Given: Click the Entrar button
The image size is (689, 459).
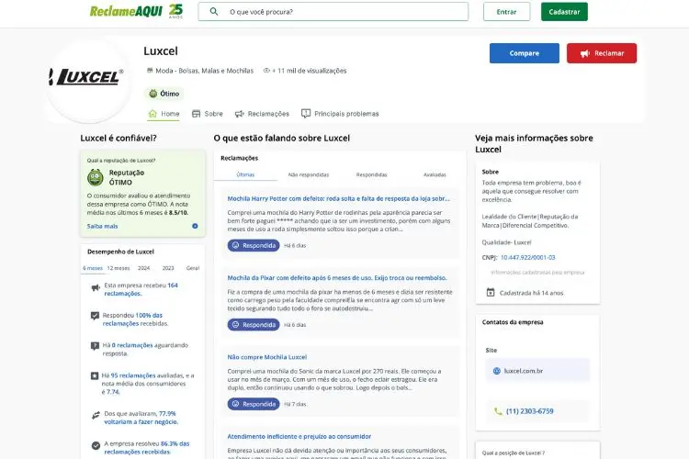Looking at the screenshot, I should (506, 12).
